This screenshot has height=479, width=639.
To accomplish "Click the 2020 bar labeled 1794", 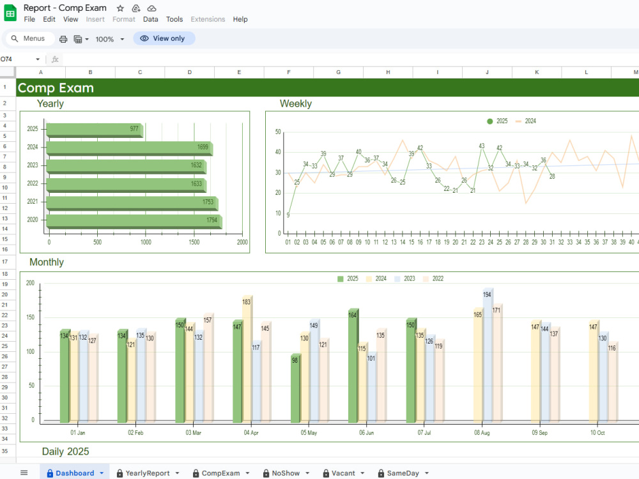I will point(134,221).
